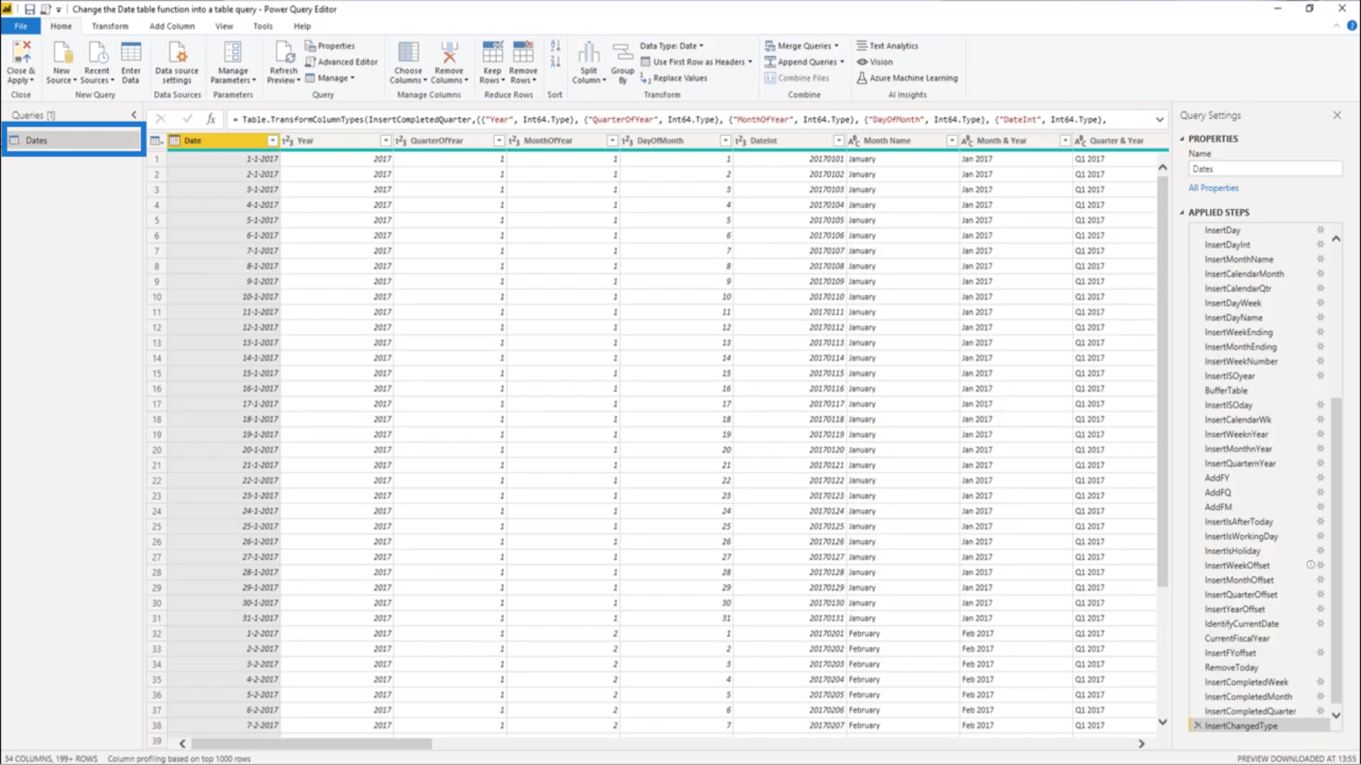Click the Vision AI insight
This screenshot has height=765, width=1361.
point(875,62)
